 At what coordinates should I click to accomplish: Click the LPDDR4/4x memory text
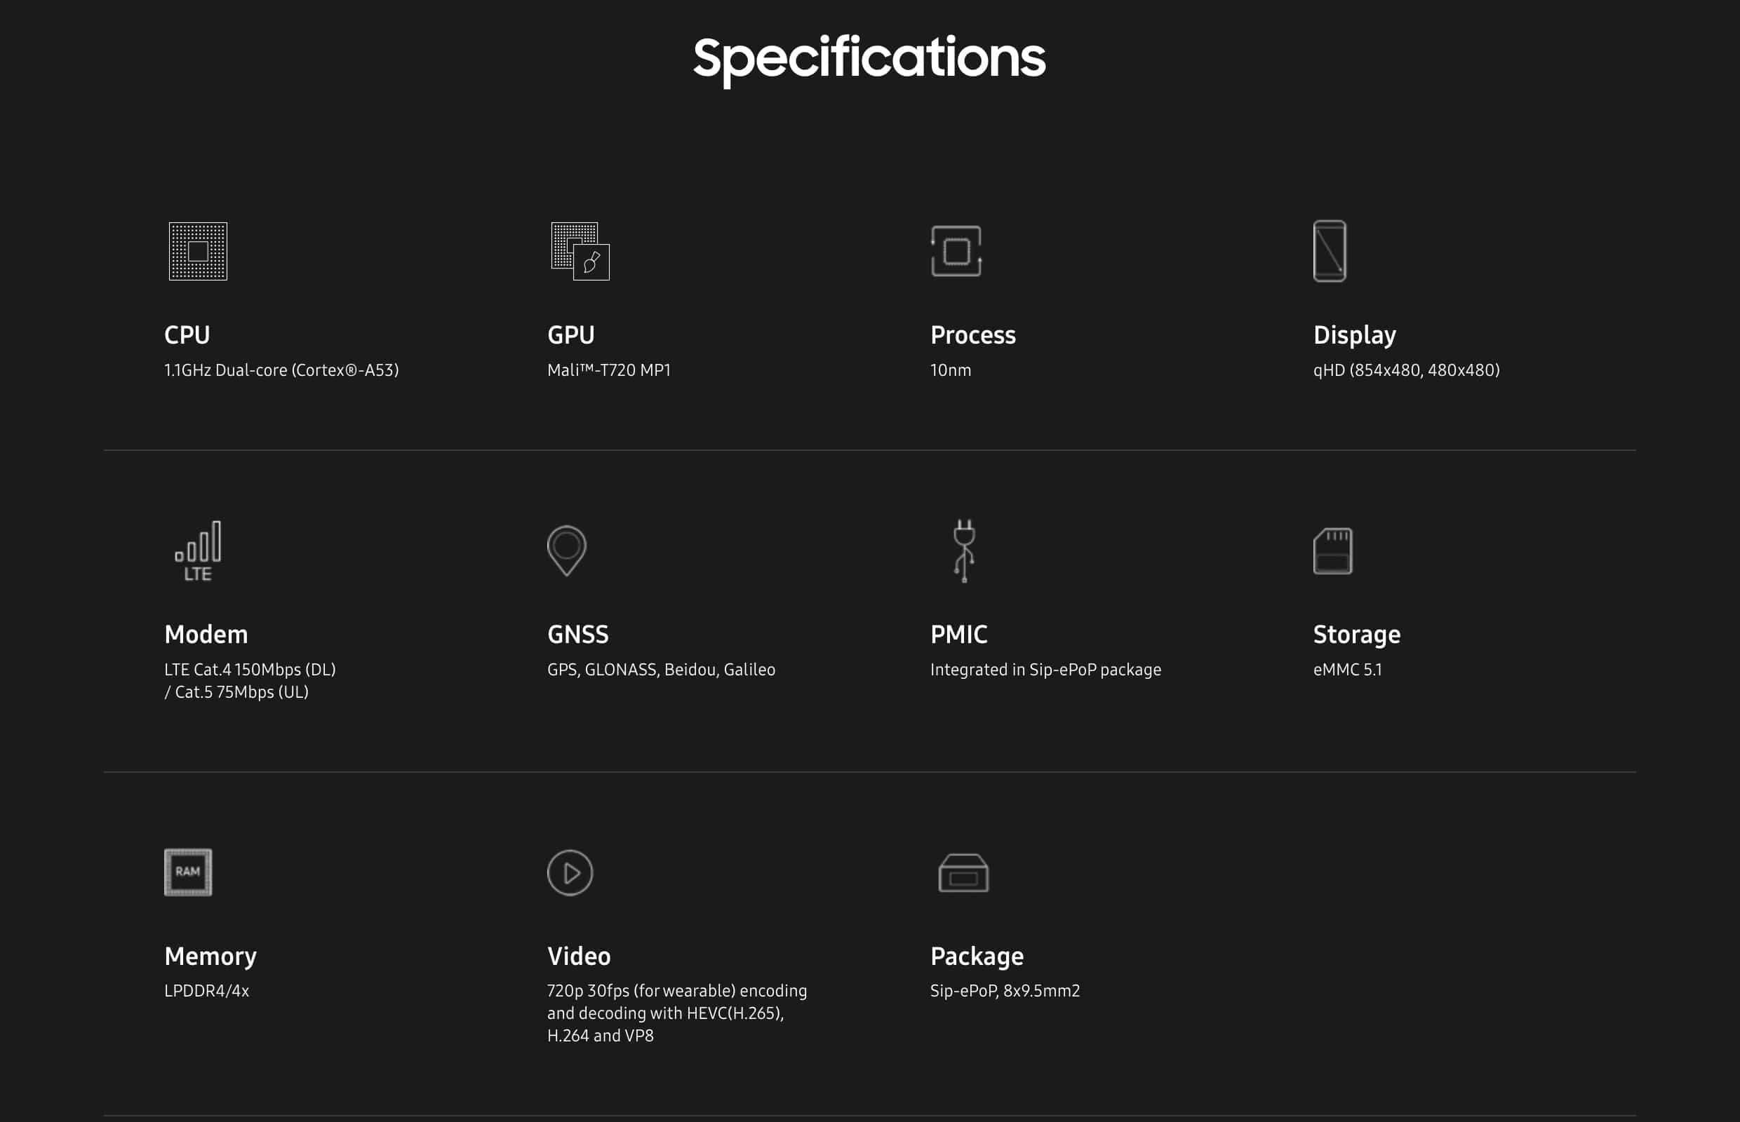coord(207,991)
